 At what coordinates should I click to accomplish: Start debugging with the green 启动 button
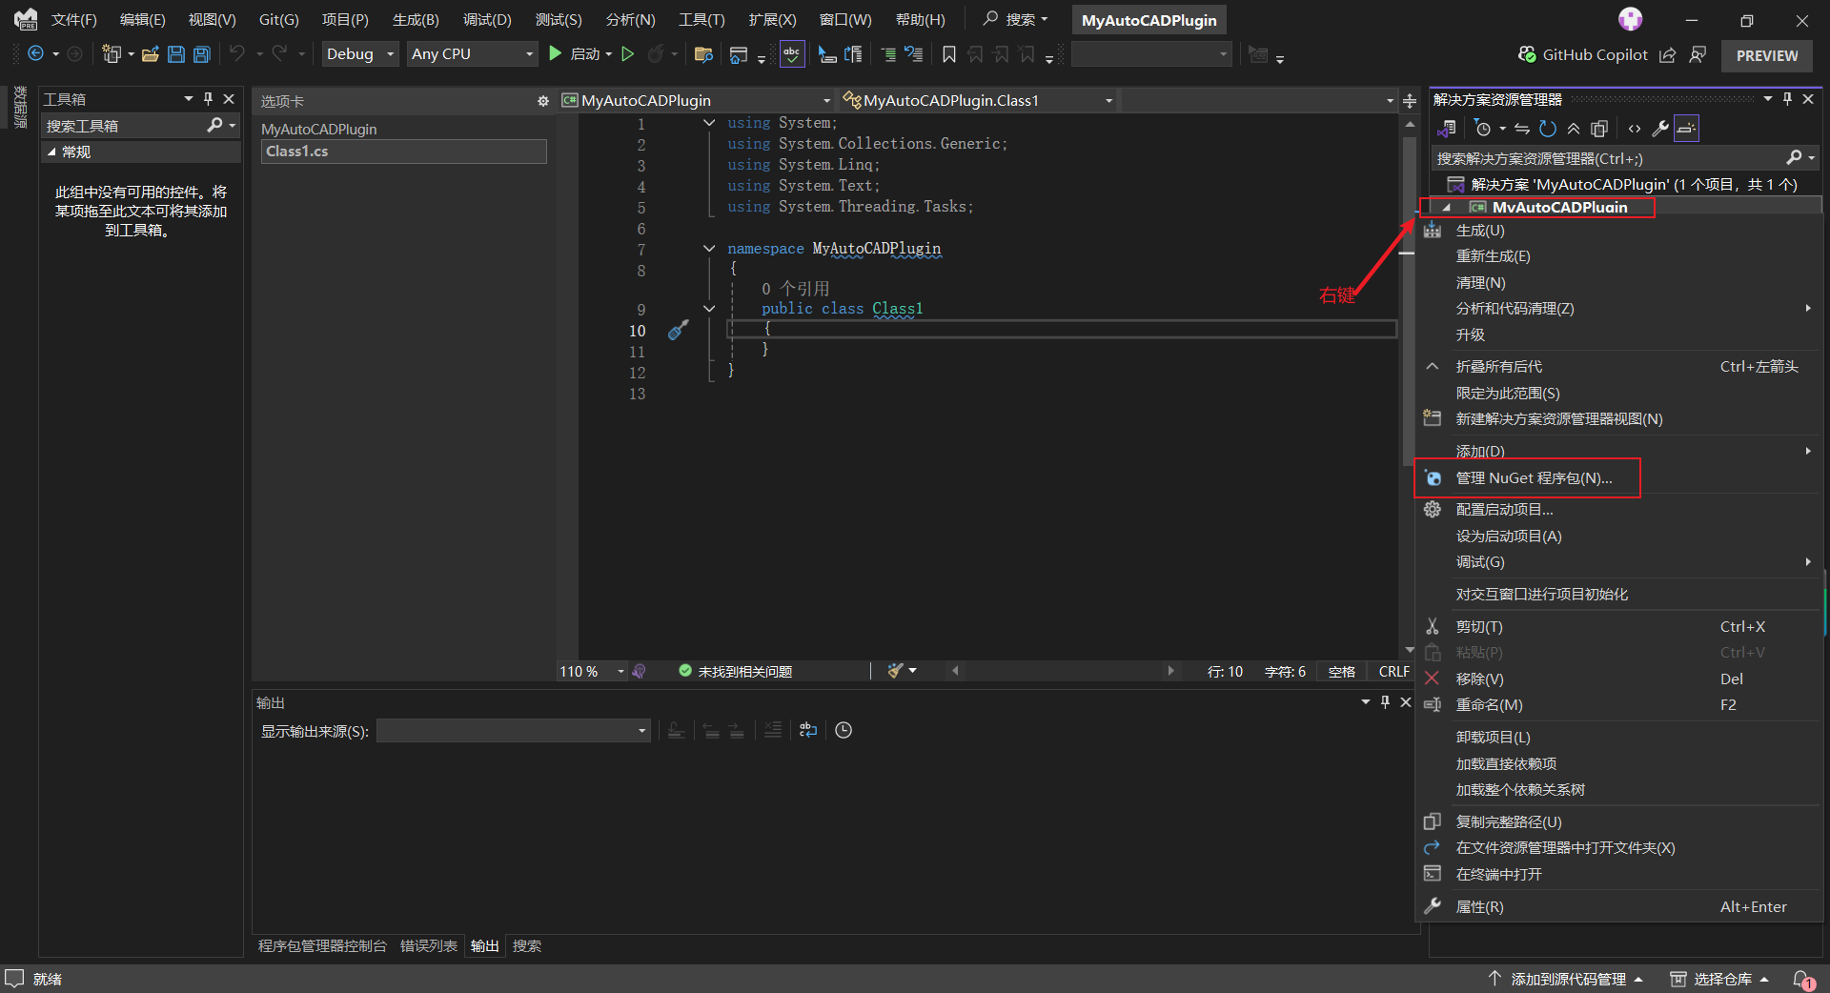(x=575, y=54)
